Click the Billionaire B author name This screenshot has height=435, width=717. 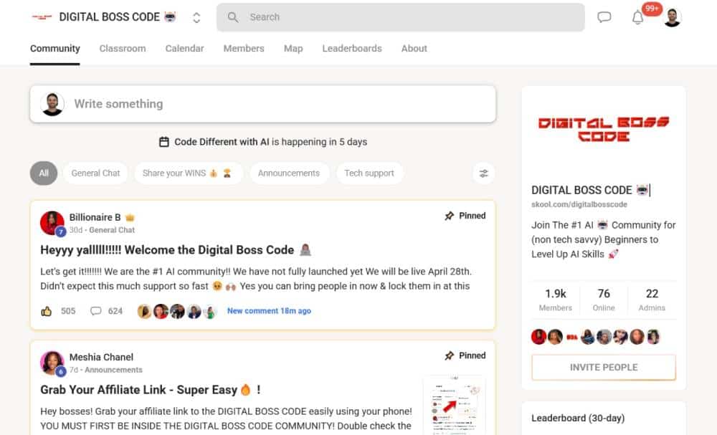tap(95, 217)
